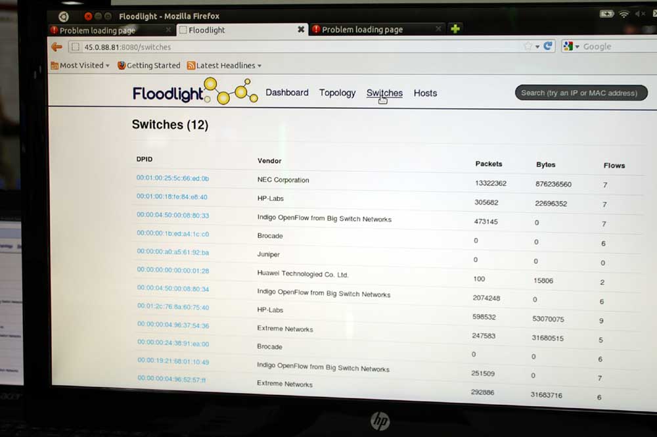Click the Bytes column header
The image size is (657, 437).
tap(545, 165)
